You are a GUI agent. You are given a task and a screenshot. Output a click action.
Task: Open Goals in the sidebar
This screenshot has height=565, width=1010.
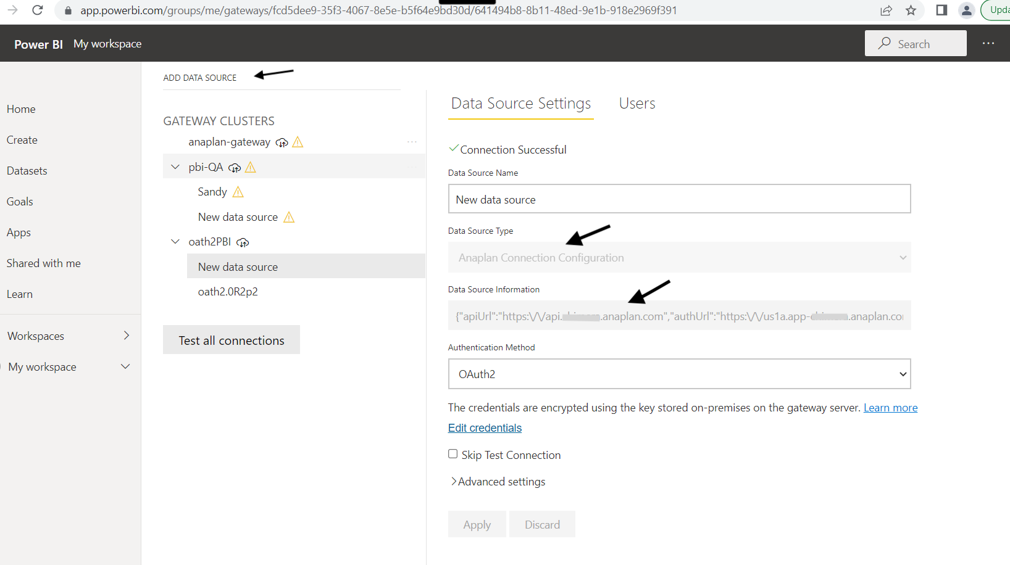(20, 202)
